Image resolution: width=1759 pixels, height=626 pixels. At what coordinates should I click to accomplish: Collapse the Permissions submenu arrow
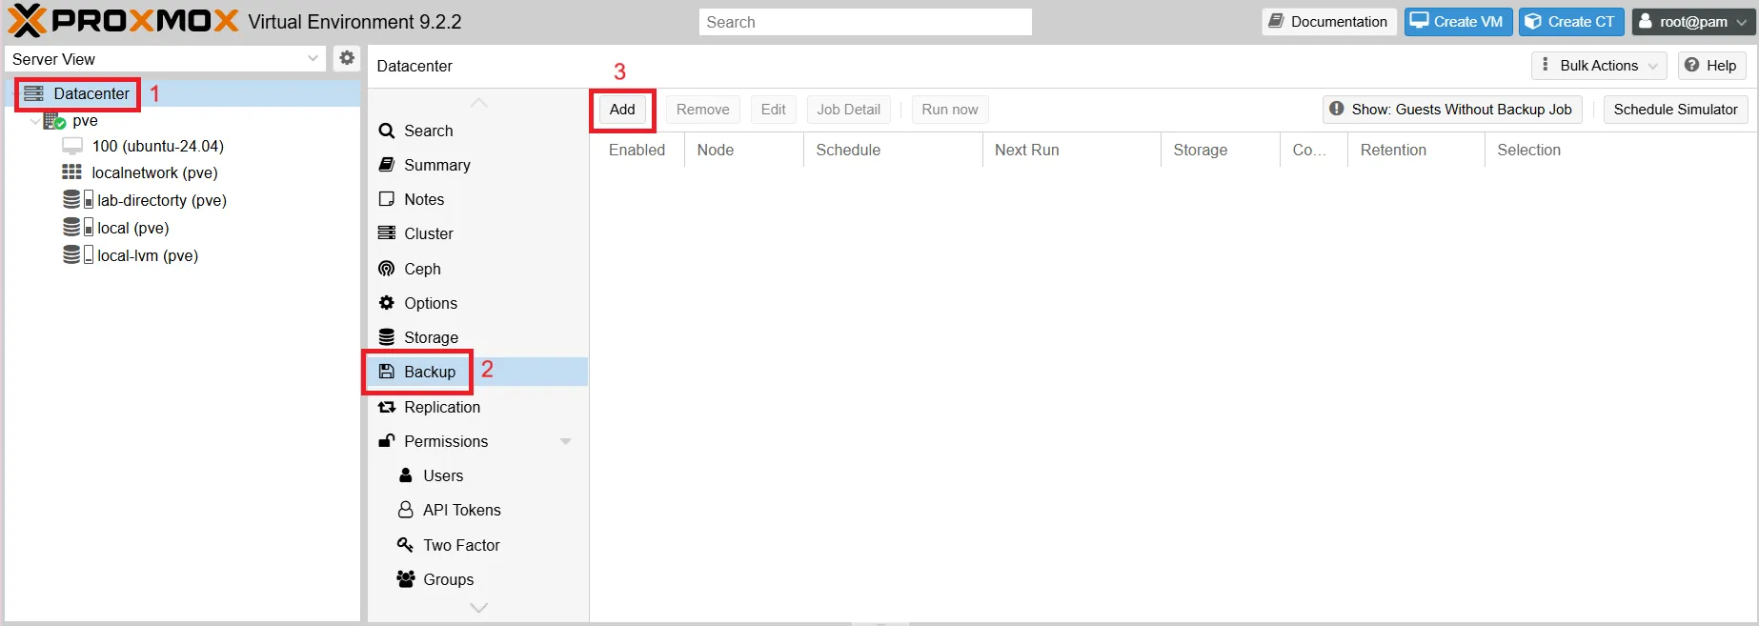pyautogui.click(x=565, y=441)
